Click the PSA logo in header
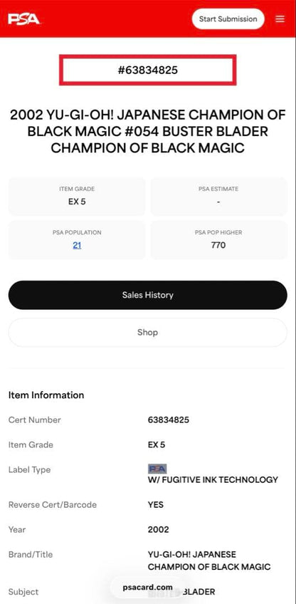Image resolution: width=296 pixels, height=604 pixels. click(24, 19)
